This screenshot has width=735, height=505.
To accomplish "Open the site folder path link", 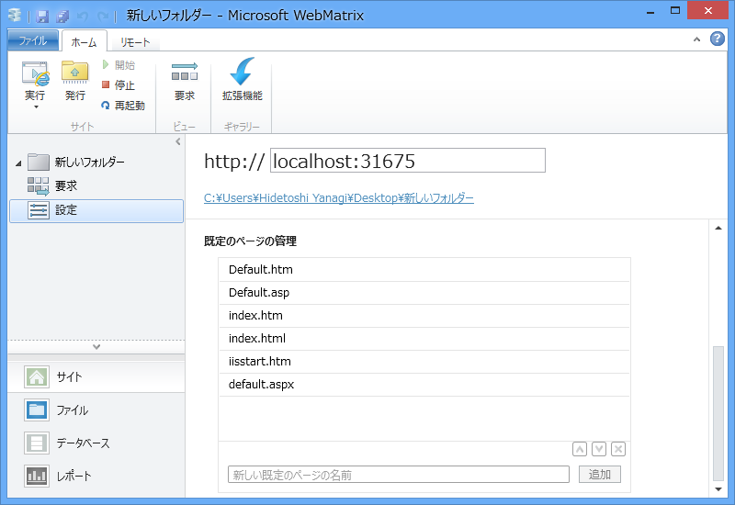I will coord(338,198).
